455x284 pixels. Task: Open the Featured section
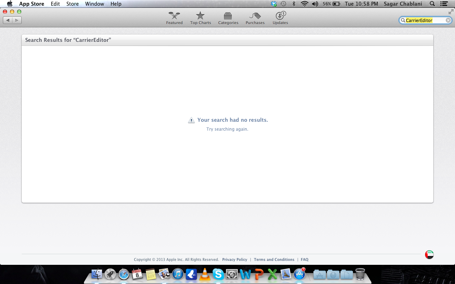tap(174, 18)
